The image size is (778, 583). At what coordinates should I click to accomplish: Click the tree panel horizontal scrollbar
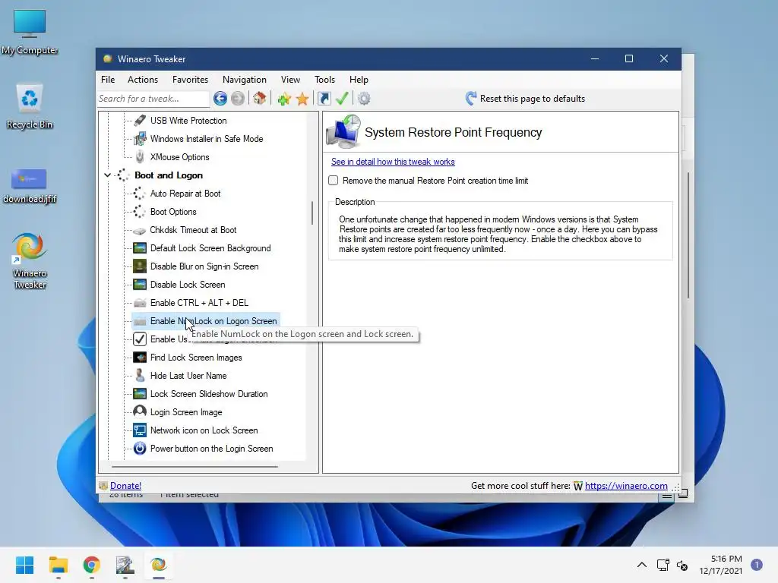click(x=194, y=467)
